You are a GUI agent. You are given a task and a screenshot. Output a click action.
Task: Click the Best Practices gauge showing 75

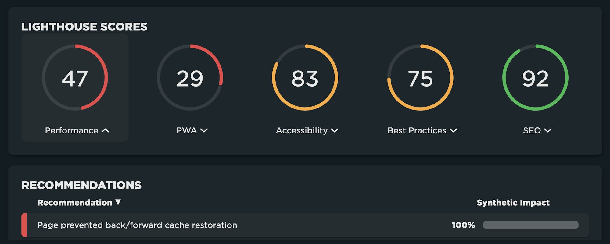[x=420, y=78]
